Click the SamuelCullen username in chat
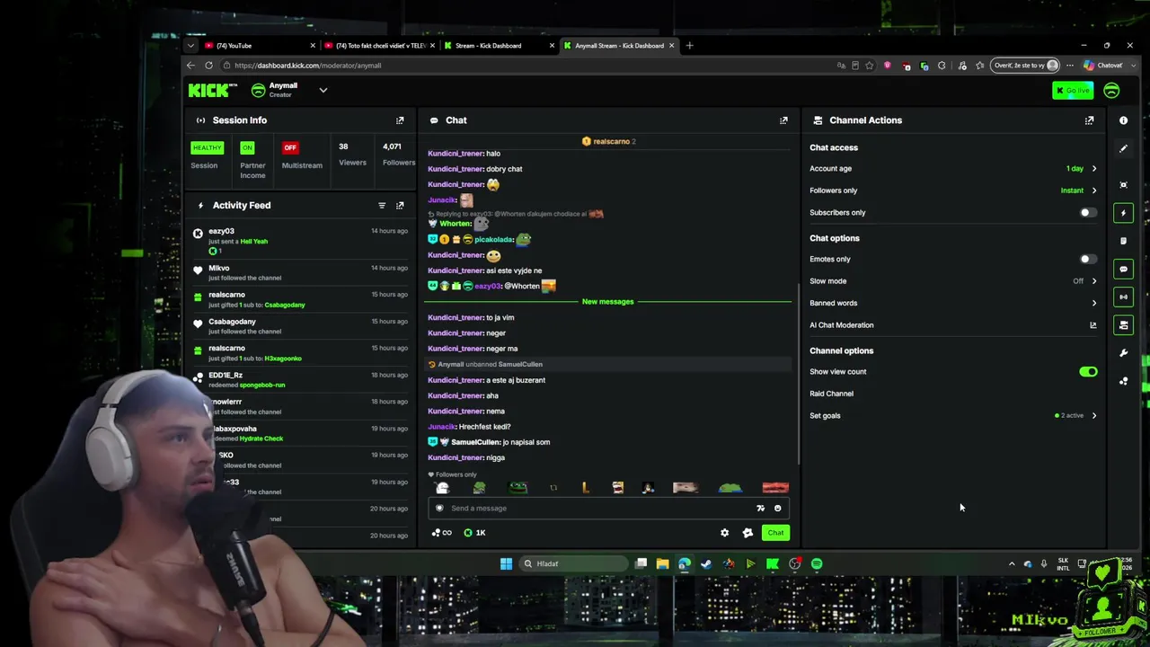The width and height of the screenshot is (1150, 647). point(475,442)
